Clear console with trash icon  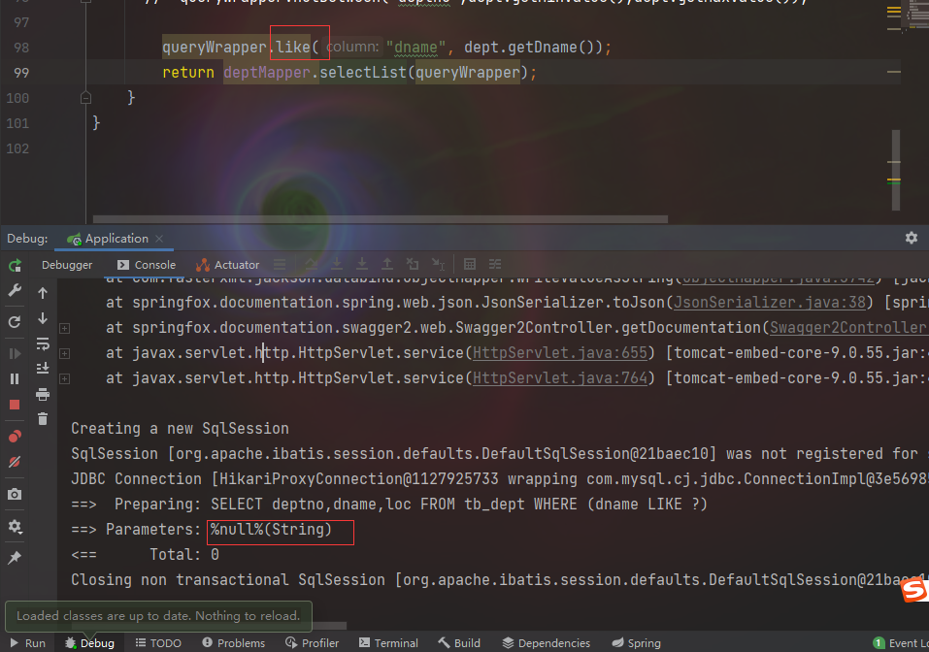pos(43,419)
